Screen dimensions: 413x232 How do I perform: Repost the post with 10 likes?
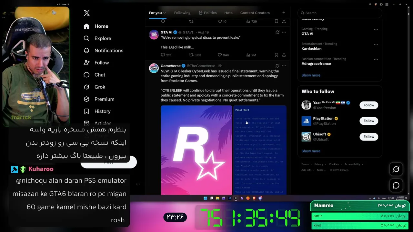coord(191,21)
